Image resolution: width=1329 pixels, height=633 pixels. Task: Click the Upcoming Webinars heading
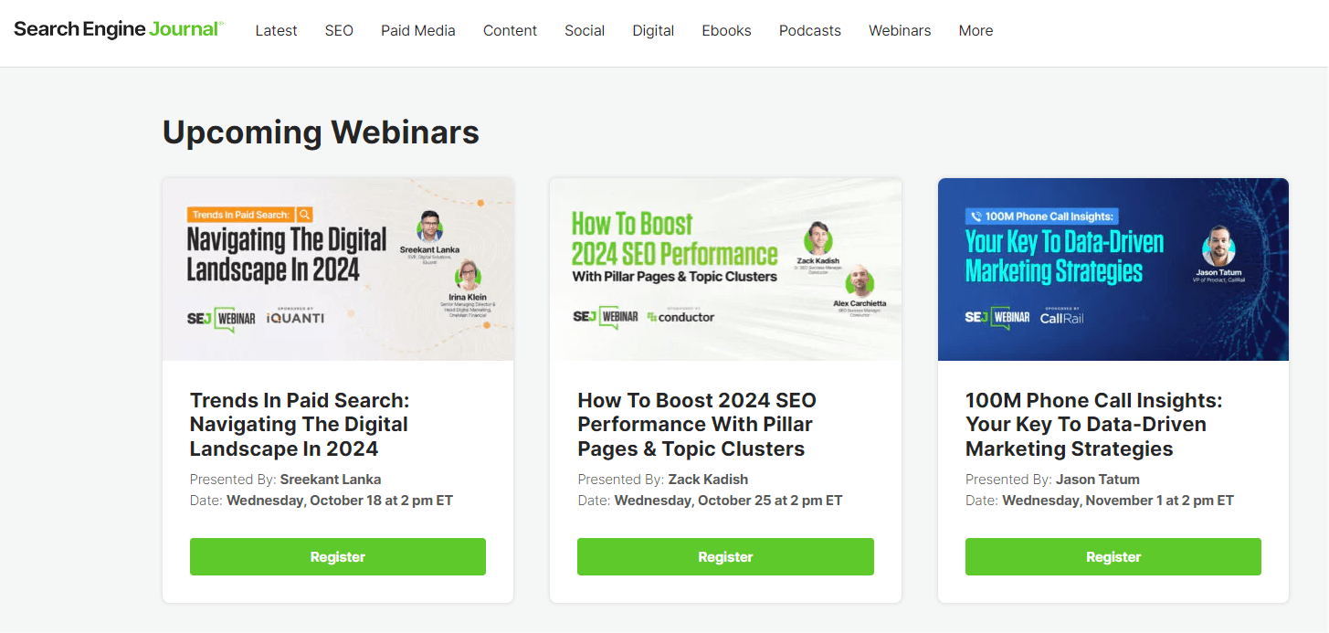tap(321, 132)
